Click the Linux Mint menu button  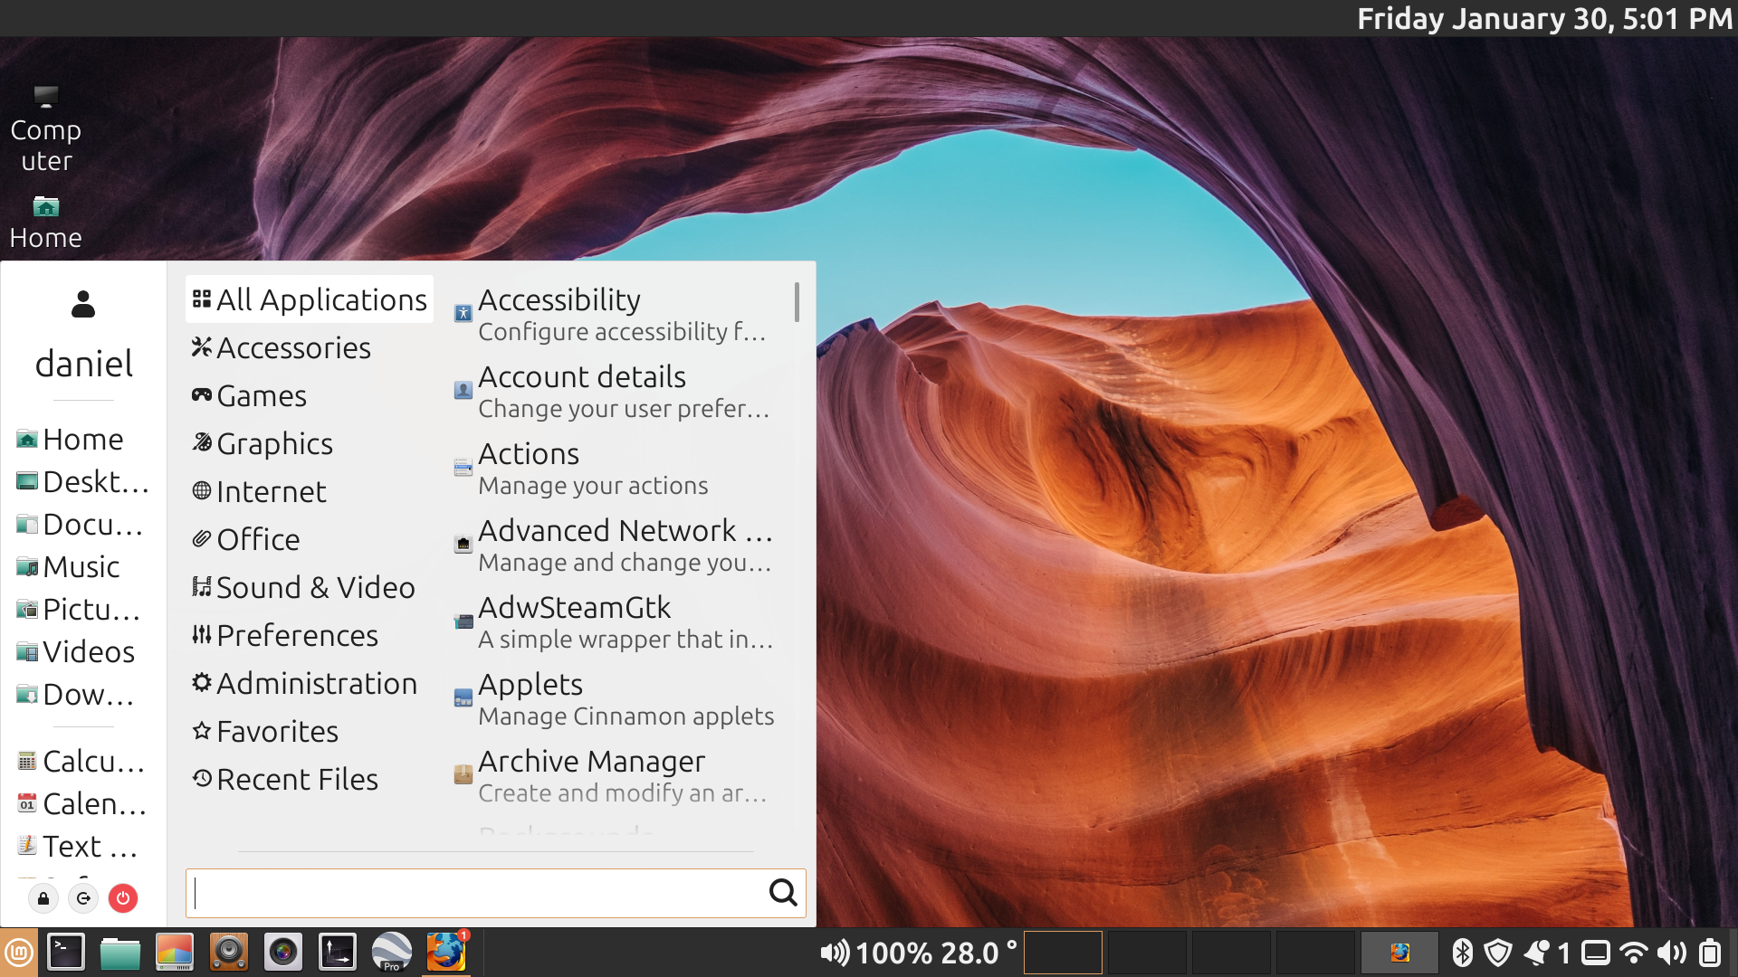pos(19,953)
